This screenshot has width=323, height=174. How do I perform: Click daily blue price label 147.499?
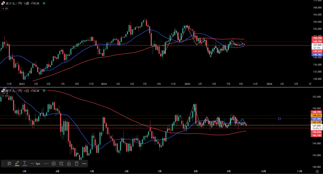tap(316, 119)
